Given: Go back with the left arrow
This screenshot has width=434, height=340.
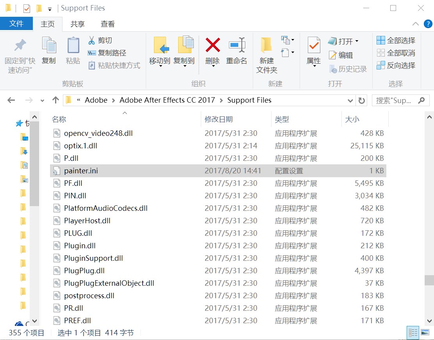Looking at the screenshot, I should pos(11,100).
